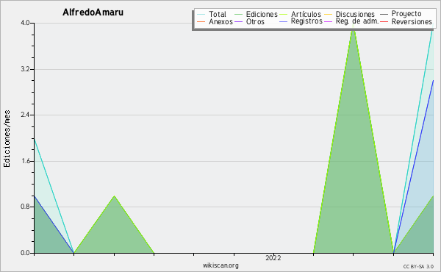441x272 pixels.
Task: Click the wikiscan.org caption
Action: pyautogui.click(x=220, y=265)
